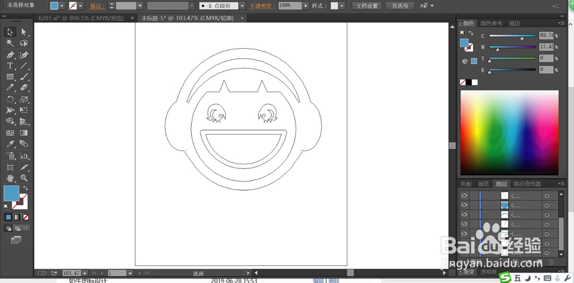Image resolution: width=574 pixels, height=283 pixels.
Task: Switch to the 路径查找器 panel tab
Action: 527,184
